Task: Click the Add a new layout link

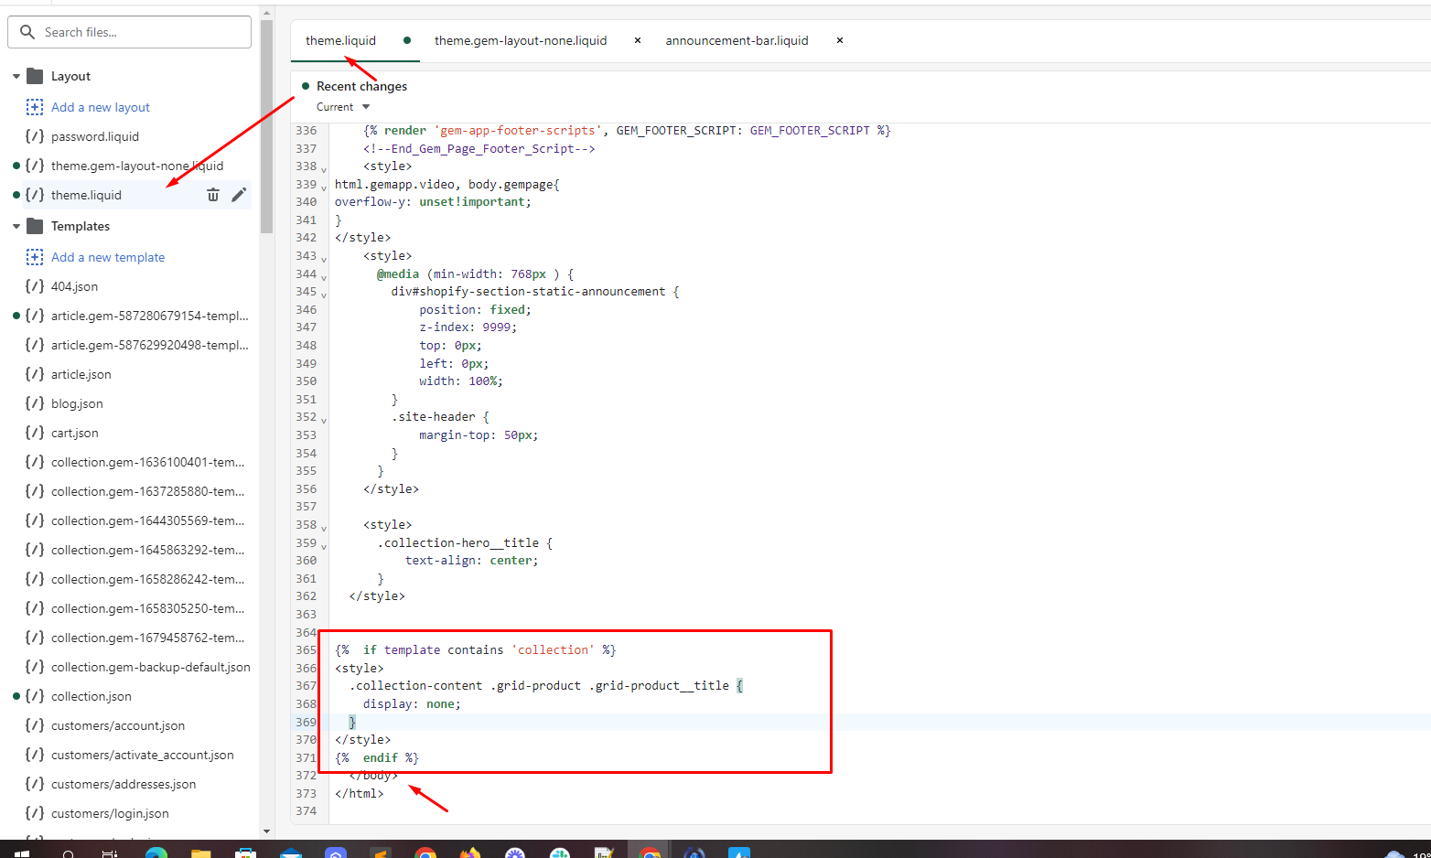Action: 101,107
